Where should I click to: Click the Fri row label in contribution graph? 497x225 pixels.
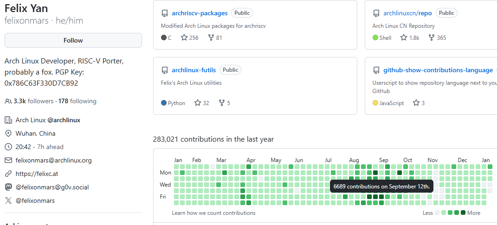click(x=163, y=197)
